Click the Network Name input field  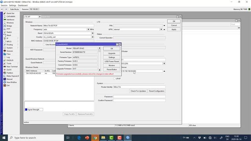pos(68,25)
